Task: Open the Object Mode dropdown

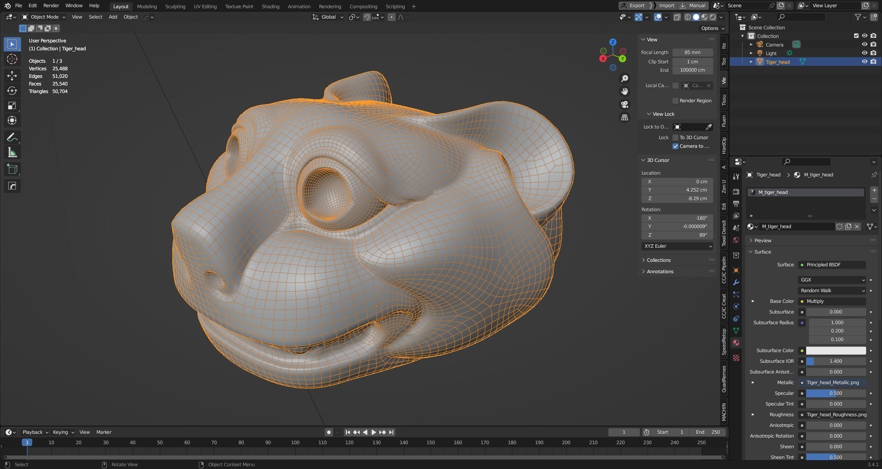Action: [x=43, y=17]
